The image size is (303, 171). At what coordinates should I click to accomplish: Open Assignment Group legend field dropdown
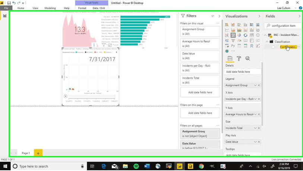[x=255, y=85]
